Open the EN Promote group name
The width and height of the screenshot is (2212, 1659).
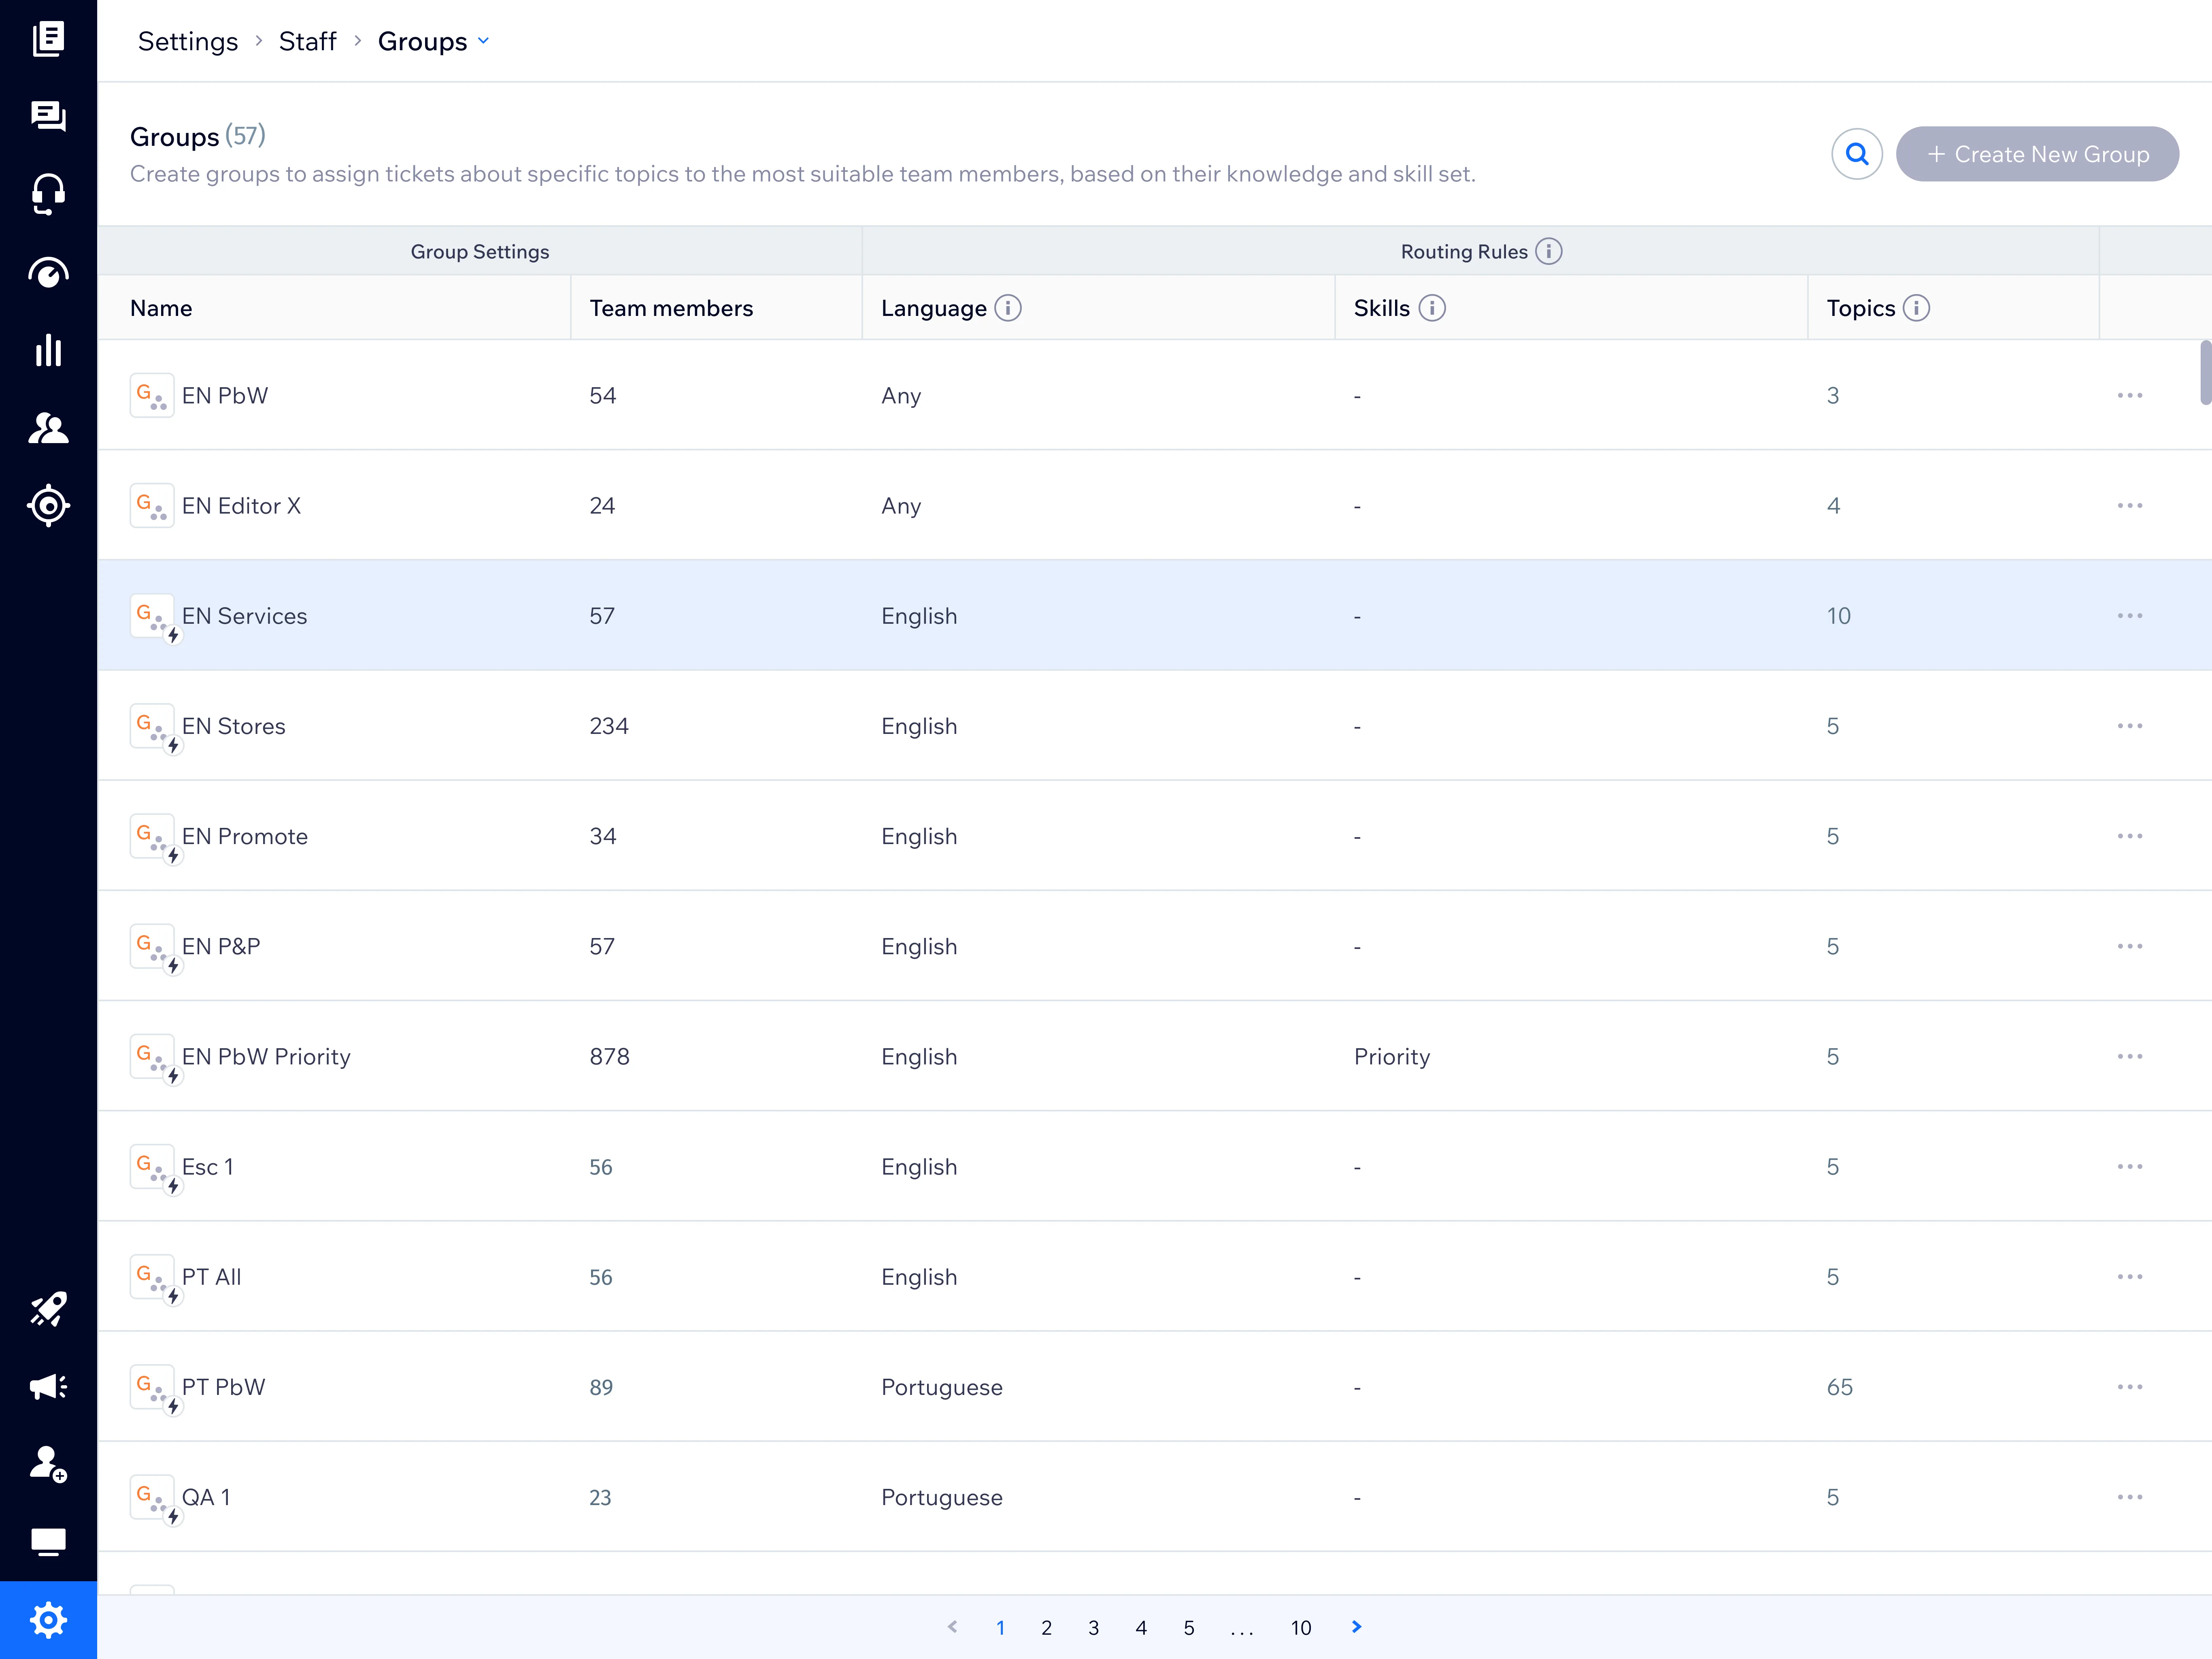click(x=245, y=836)
